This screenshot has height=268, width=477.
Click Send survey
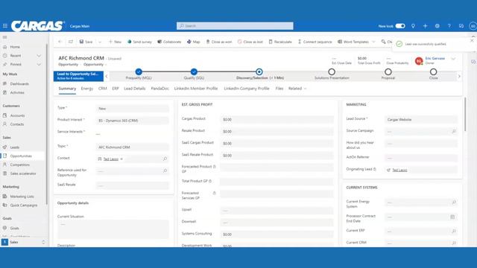pos(139,42)
